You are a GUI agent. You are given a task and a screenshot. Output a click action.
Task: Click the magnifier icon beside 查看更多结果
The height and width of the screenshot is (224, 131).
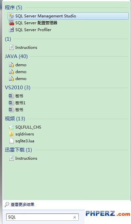7,205
